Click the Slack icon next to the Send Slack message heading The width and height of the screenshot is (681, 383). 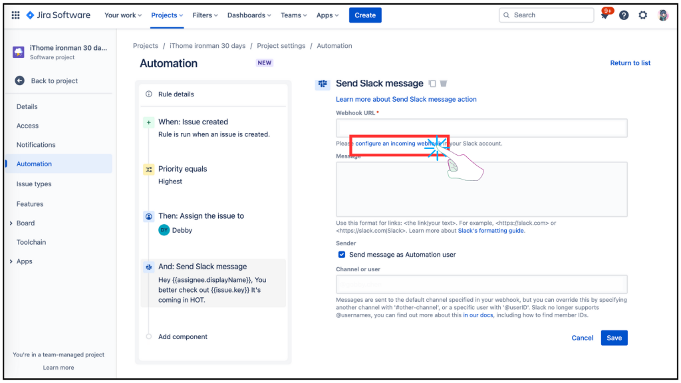323,83
